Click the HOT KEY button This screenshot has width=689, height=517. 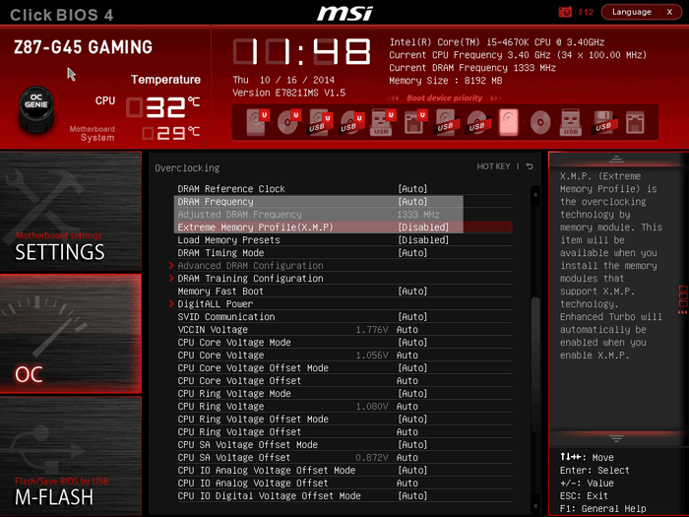click(493, 166)
